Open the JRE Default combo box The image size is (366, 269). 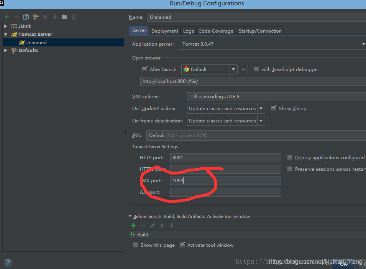point(256,135)
